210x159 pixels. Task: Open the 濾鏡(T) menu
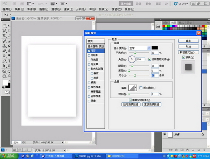pos(69,9)
